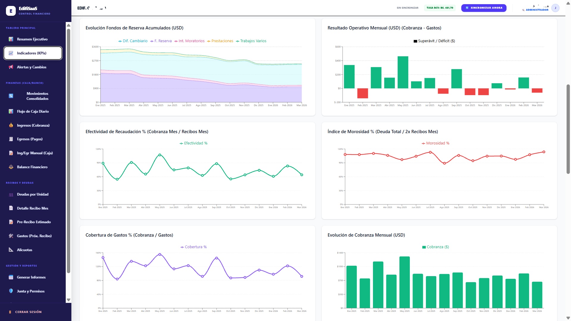
Task: Toggle the Morosidad % legend entry
Action: click(x=435, y=143)
